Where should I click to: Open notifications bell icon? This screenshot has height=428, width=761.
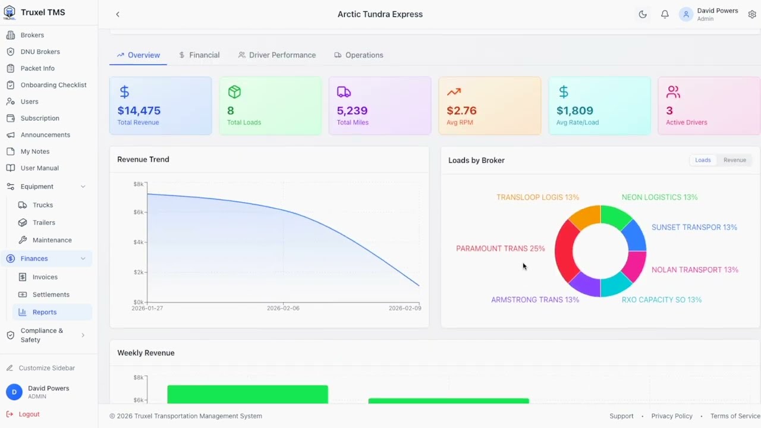[x=665, y=14]
